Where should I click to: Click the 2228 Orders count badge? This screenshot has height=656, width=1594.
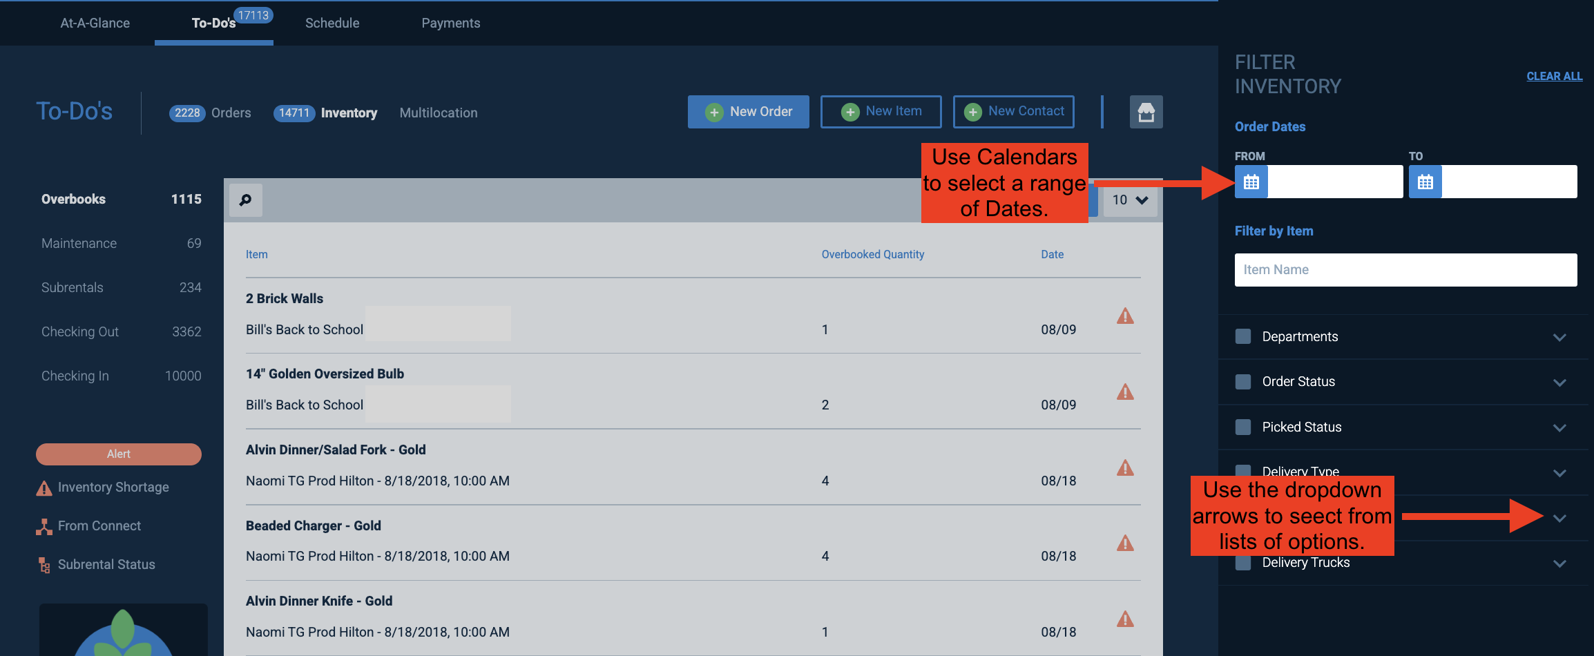coord(187,113)
